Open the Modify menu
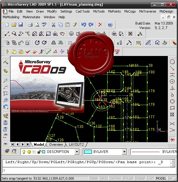Image resolution: width=178 pixels, height=182 pixels. tap(52, 11)
